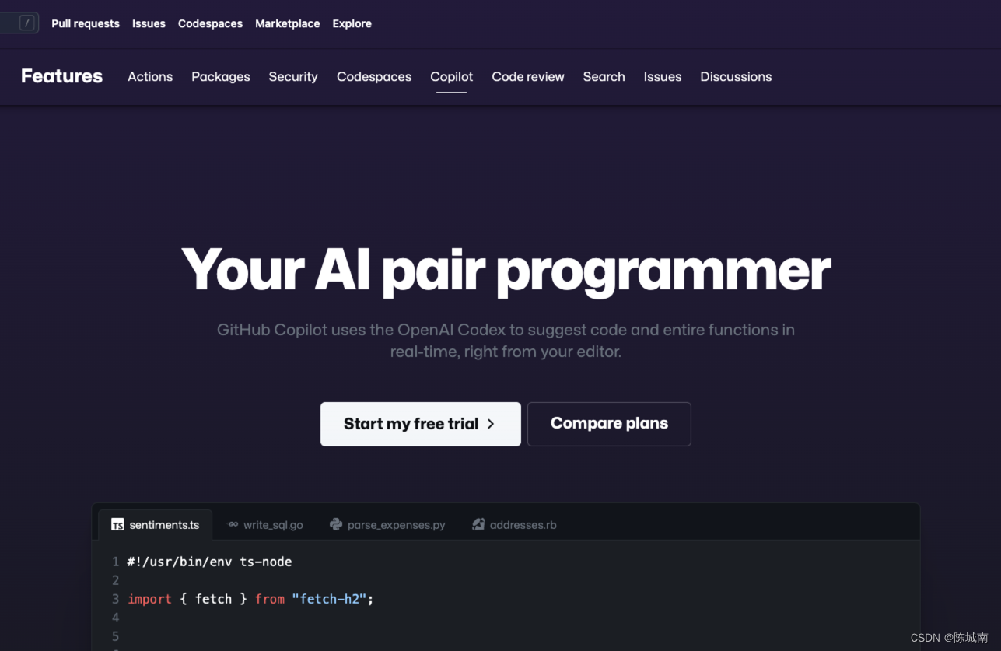Open the Actions features page
The height and width of the screenshot is (651, 1001).
pos(150,76)
